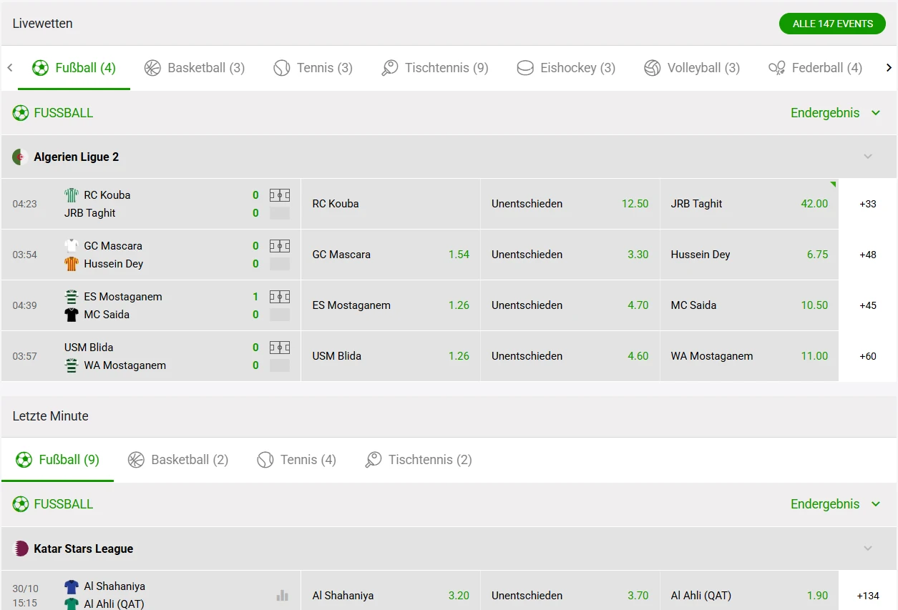Bet on Unentschieden at 4.70
Image resolution: width=898 pixels, height=610 pixels.
[x=570, y=305]
